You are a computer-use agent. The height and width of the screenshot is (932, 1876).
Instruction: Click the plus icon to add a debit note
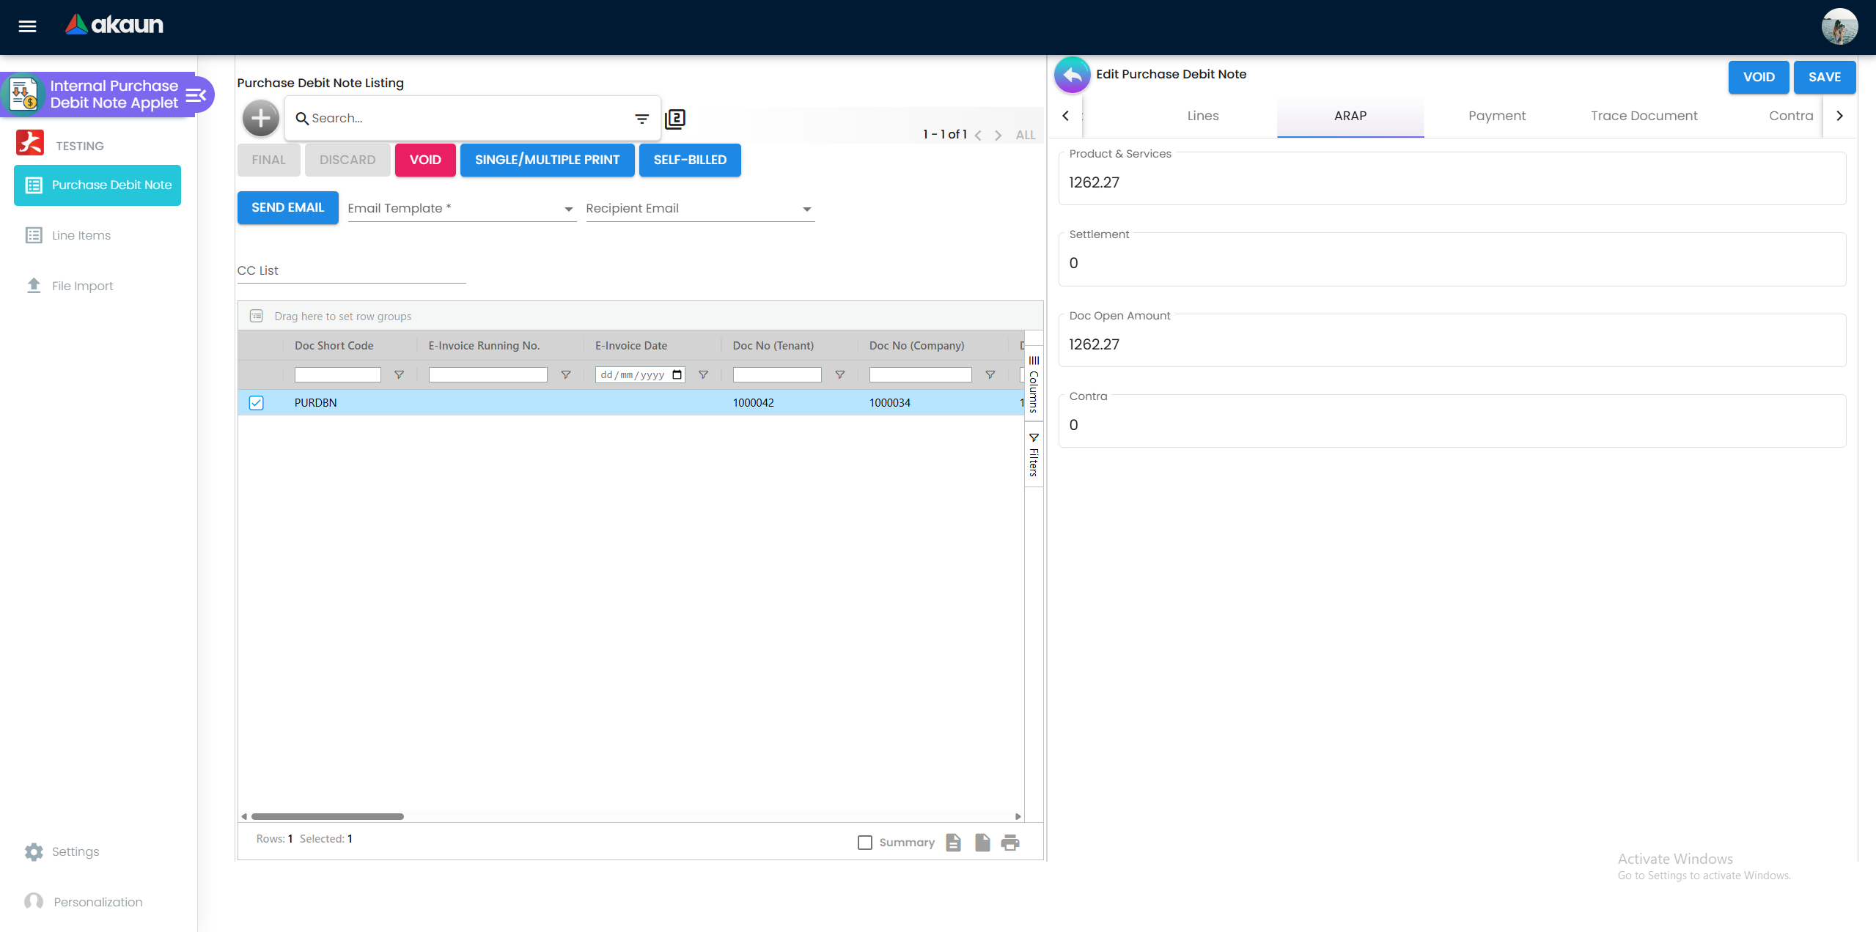(x=260, y=118)
